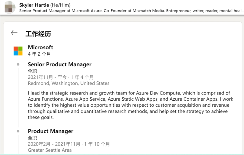Click the Microsoft company logo

pos(18,51)
